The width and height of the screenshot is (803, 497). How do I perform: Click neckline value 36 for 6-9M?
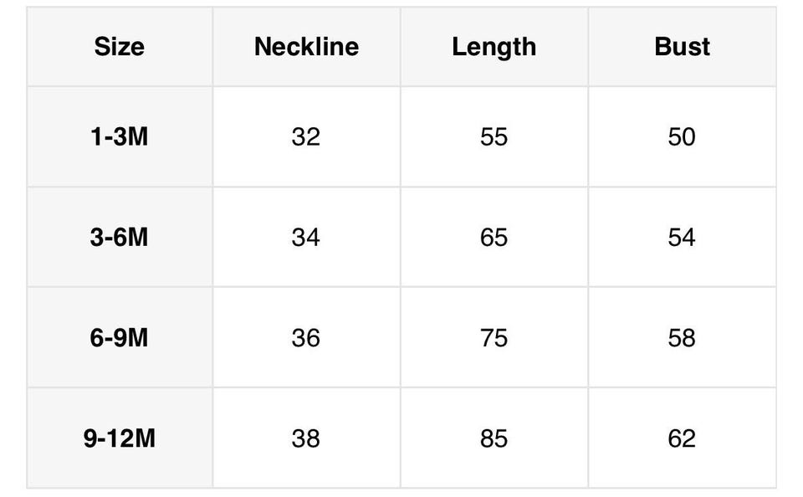[306, 337]
